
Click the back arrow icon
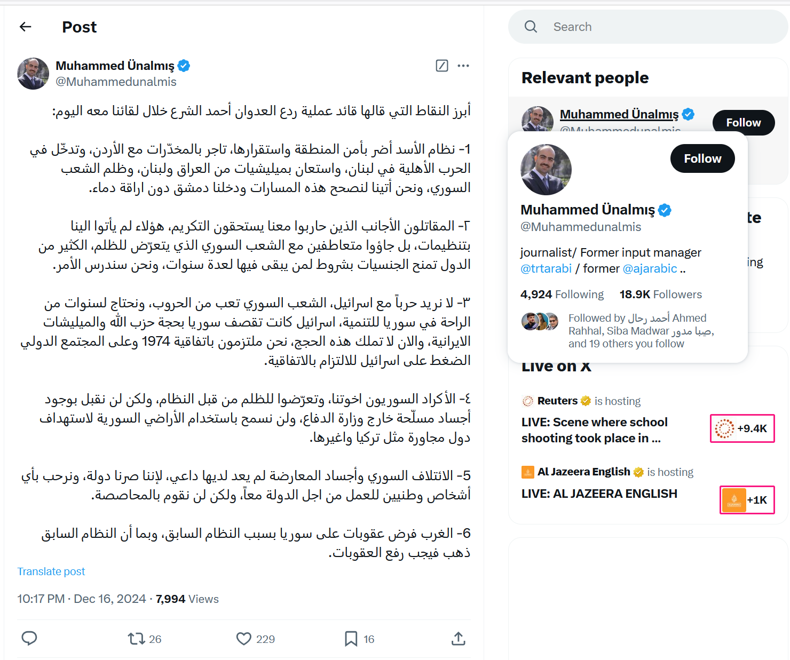point(26,27)
